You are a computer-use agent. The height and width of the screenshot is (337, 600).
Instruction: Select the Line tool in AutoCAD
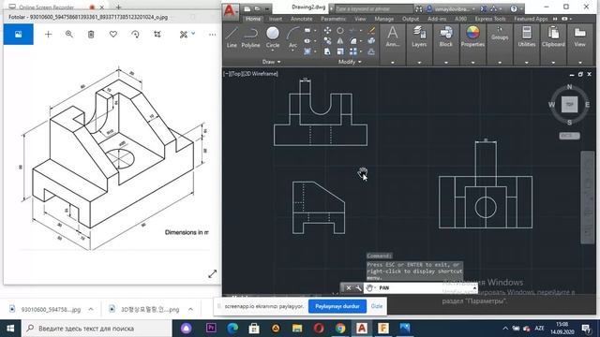point(232,37)
